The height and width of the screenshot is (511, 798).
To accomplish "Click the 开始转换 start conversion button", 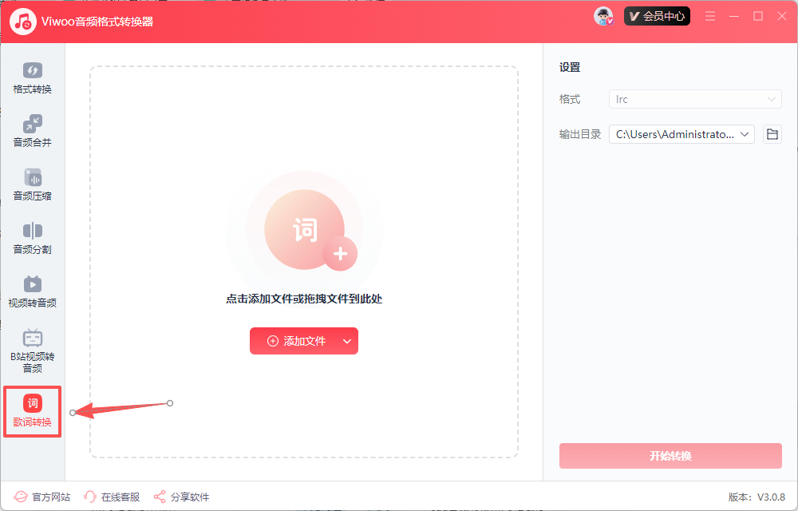I will pyautogui.click(x=670, y=456).
